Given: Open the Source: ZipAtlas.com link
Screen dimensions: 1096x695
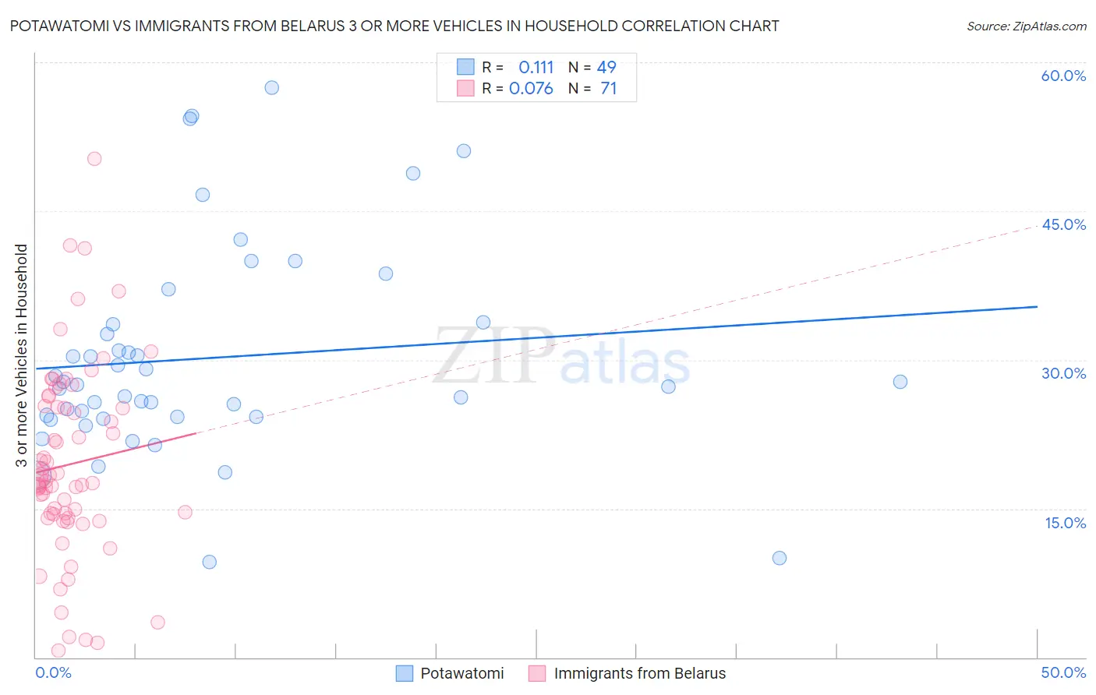Looking at the screenshot, I should tap(1027, 26).
